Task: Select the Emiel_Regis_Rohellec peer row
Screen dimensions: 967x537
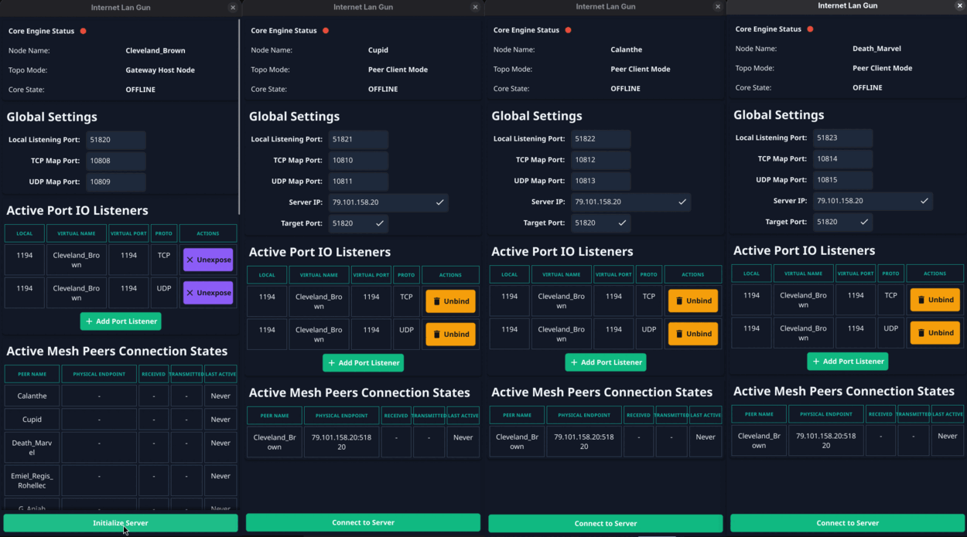Action: pos(121,481)
